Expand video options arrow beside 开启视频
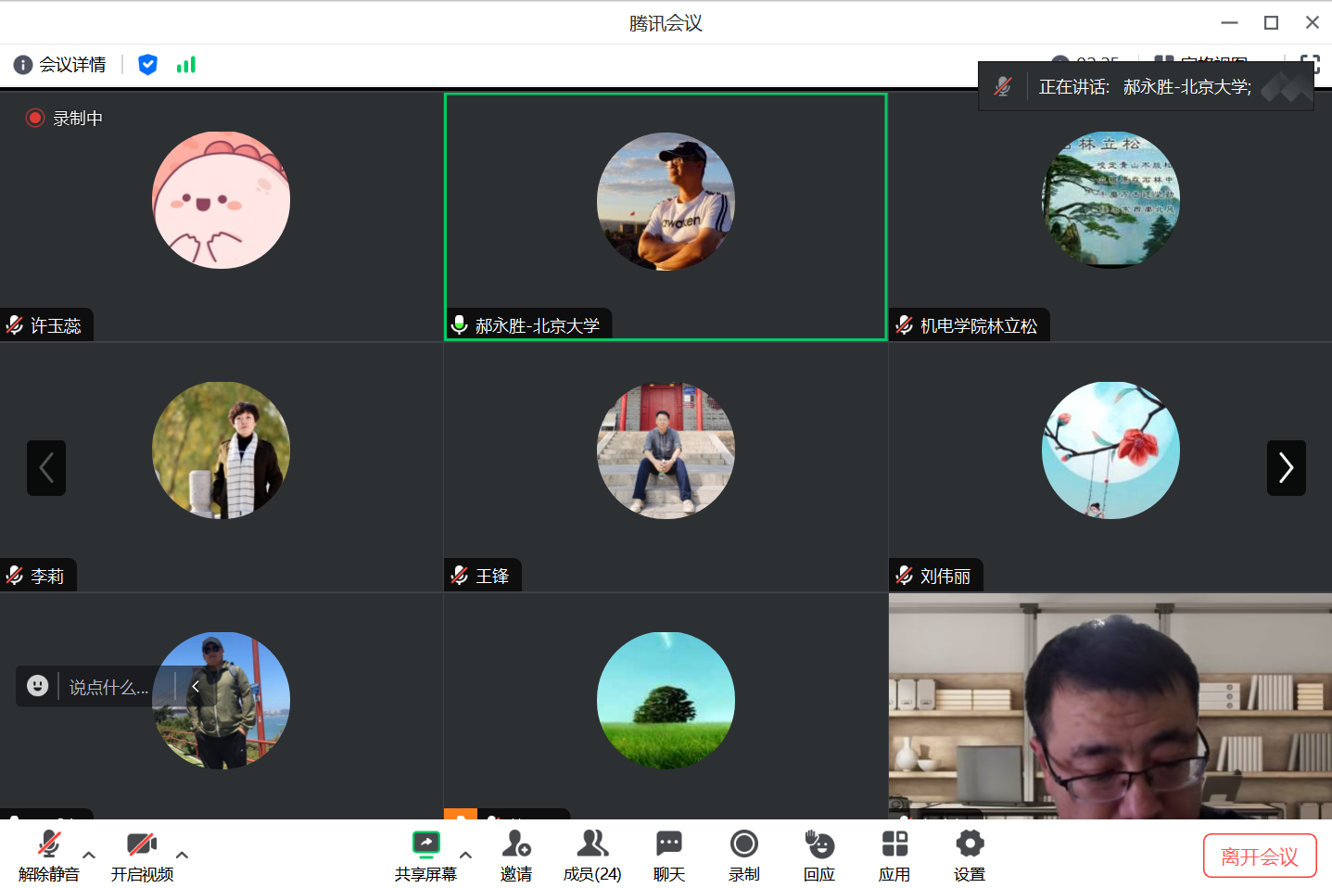 (183, 855)
